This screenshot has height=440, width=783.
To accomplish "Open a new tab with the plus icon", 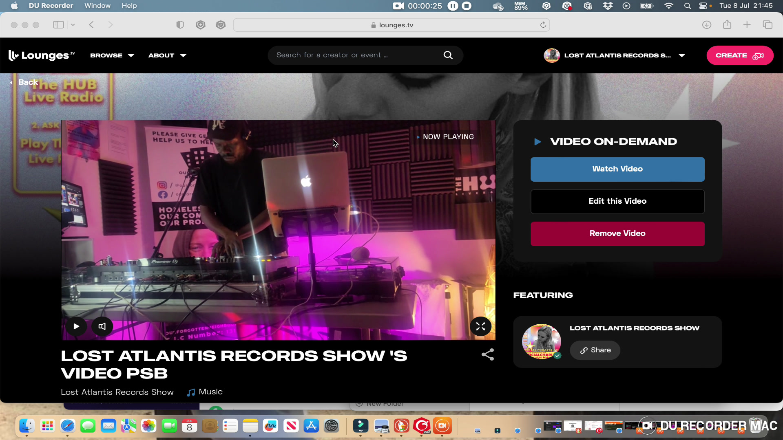I will (747, 25).
